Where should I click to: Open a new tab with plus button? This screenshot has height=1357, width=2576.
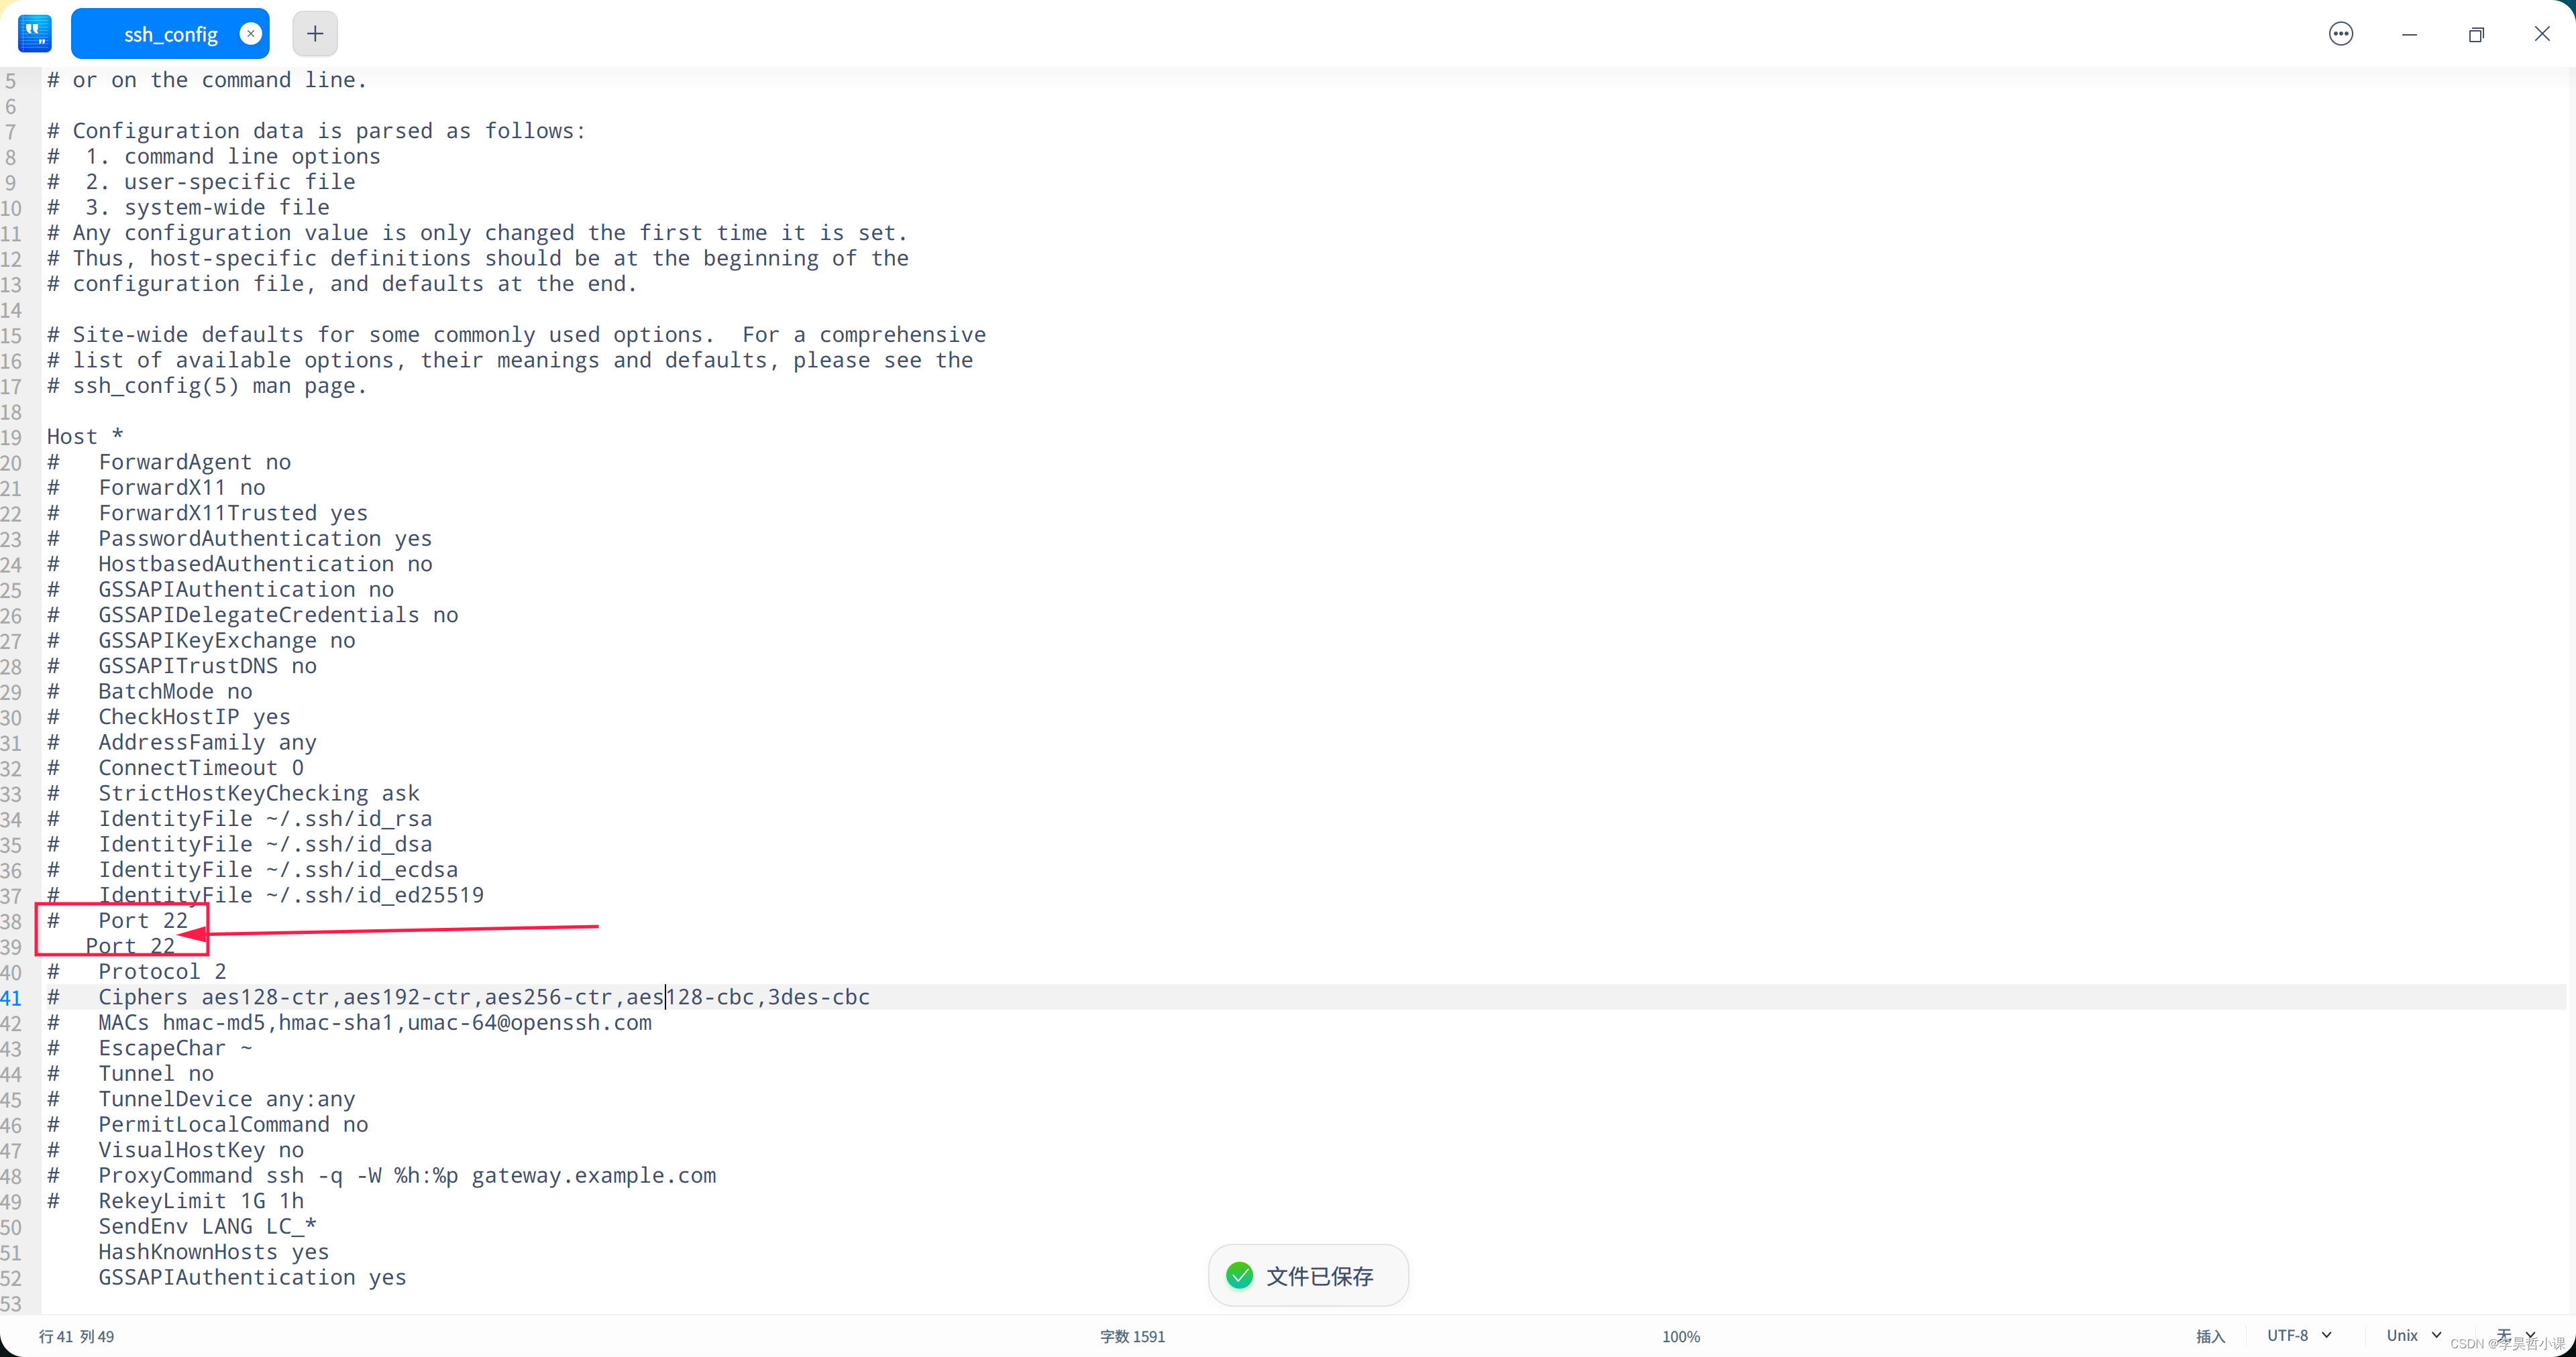[x=315, y=34]
